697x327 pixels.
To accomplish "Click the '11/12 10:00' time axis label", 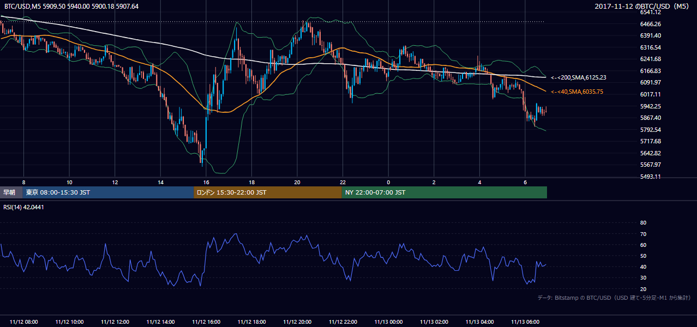I will click(69, 322).
